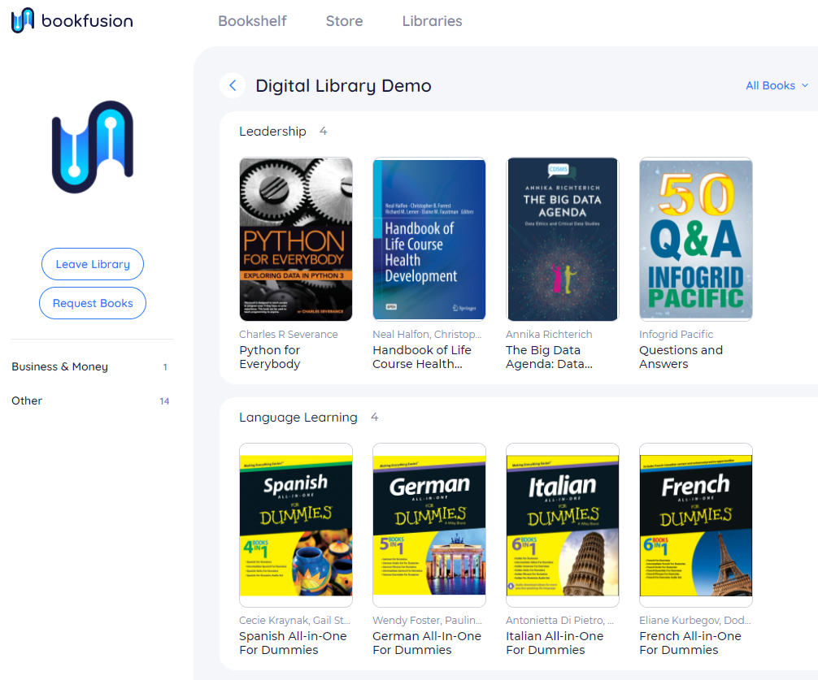The image size is (818, 680).
Task: Open the 50 Q&A Infogrid Pacific cover
Action: (x=696, y=239)
